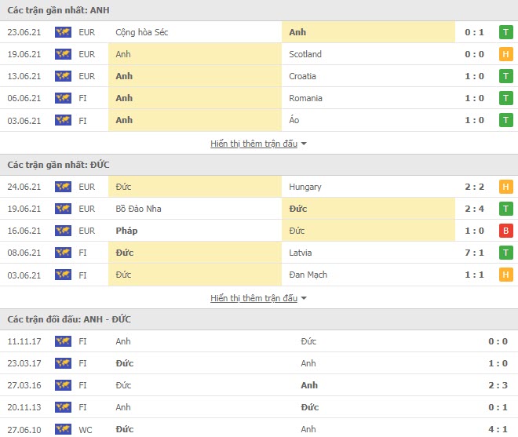Click the flag icon in the 27.06.10 WC row
The width and height of the screenshot is (518, 437).
pos(63,429)
